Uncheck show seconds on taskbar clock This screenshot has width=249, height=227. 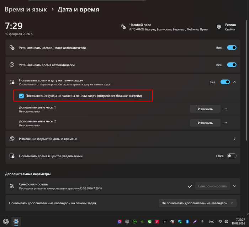pos(21,96)
